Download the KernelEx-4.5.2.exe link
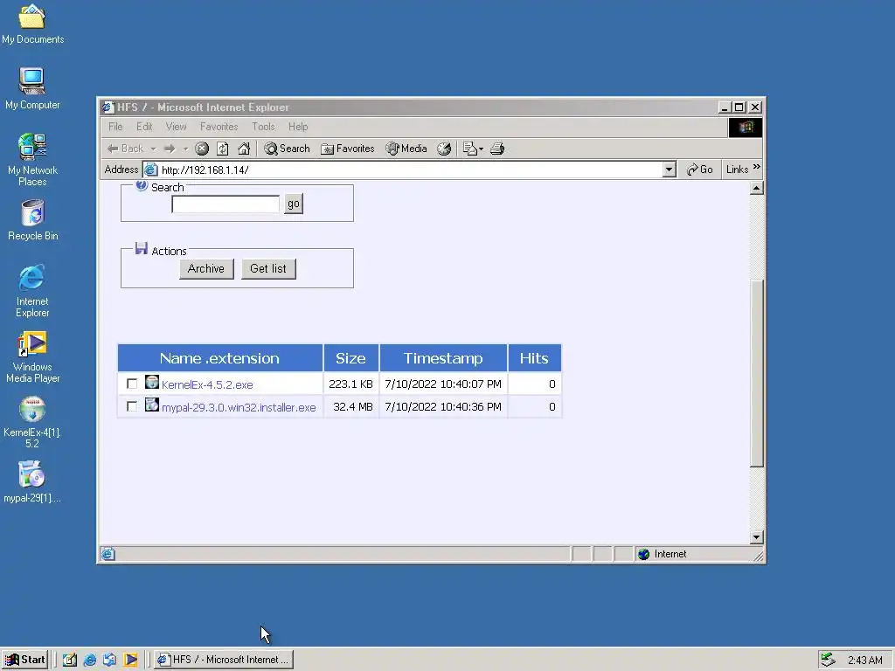The width and height of the screenshot is (895, 671). [207, 385]
